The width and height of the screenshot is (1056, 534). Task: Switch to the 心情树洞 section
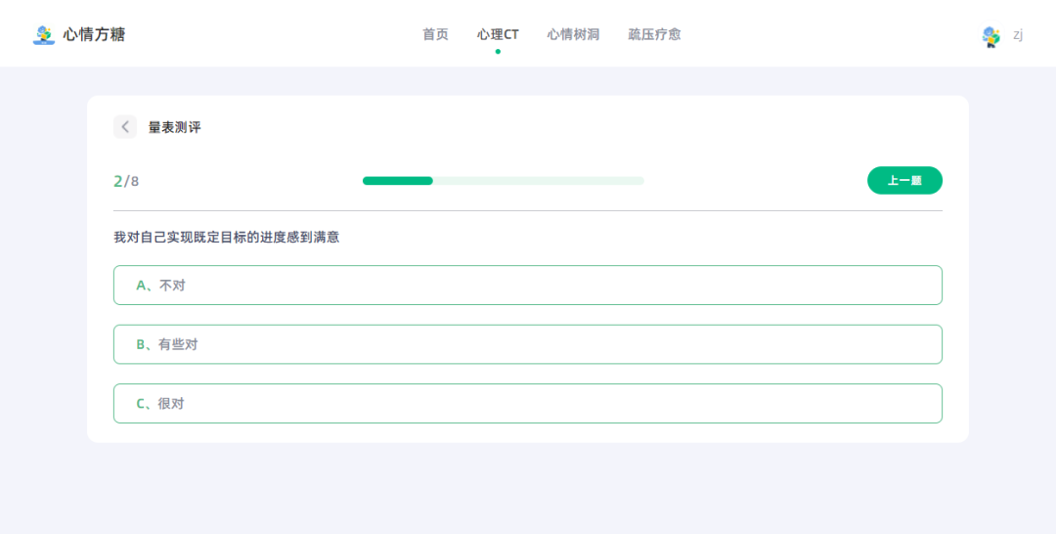coord(573,34)
